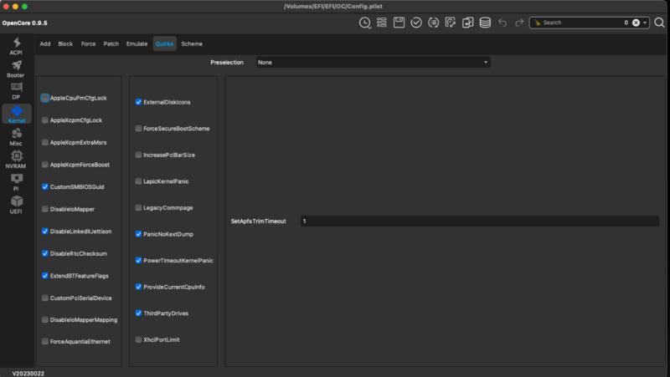Toggle AppleXcpmExtraMsrs checkbox
Image resolution: width=670 pixels, height=377 pixels.
coord(45,142)
